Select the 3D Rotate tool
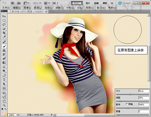 4,93
